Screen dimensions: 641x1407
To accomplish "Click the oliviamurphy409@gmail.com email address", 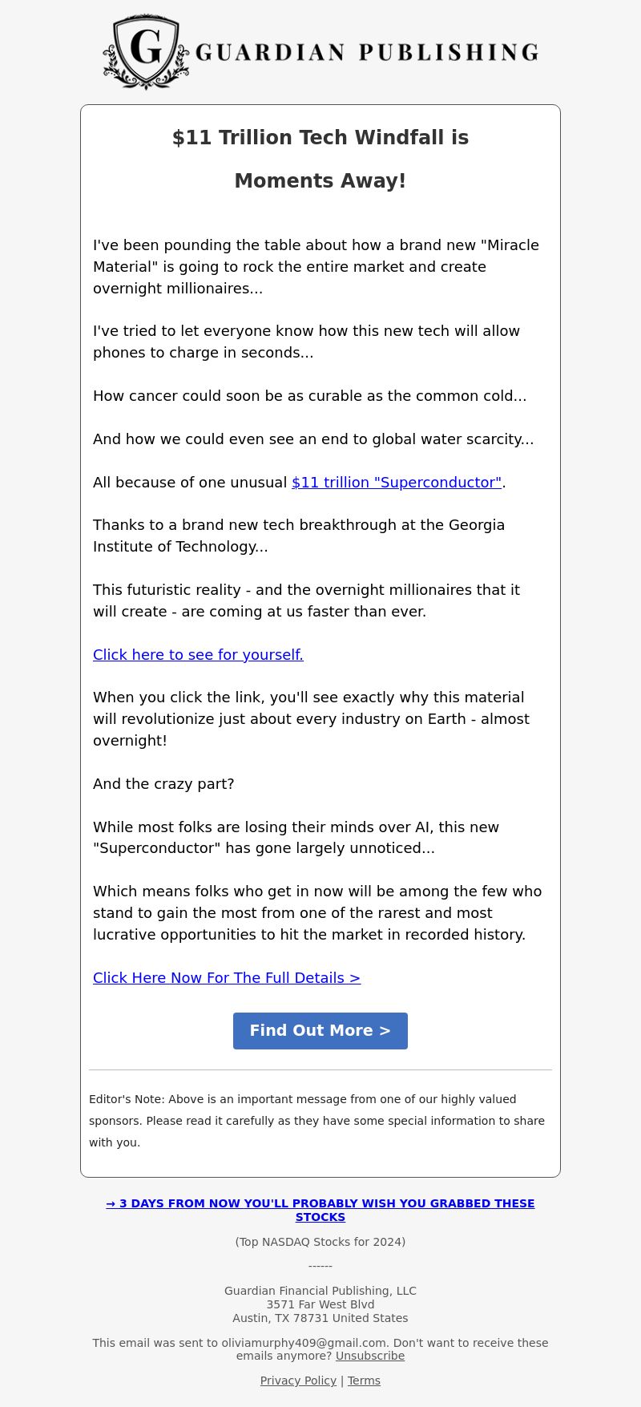I will click(x=304, y=1343).
